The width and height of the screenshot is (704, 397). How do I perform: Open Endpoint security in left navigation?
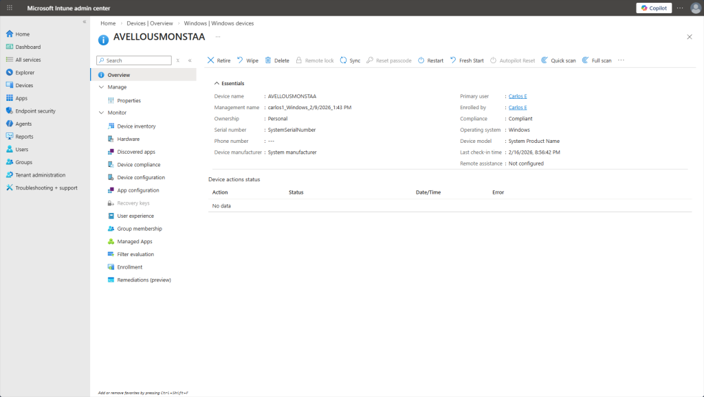[35, 111]
